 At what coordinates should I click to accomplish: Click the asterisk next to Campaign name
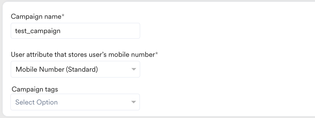(63, 16)
